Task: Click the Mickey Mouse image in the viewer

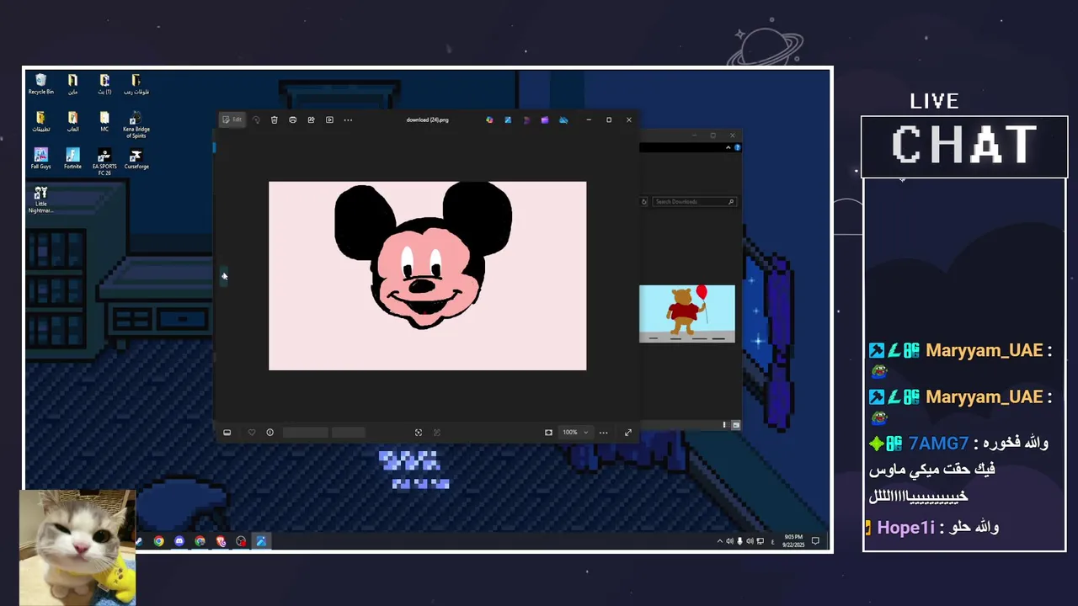Action: (x=427, y=275)
